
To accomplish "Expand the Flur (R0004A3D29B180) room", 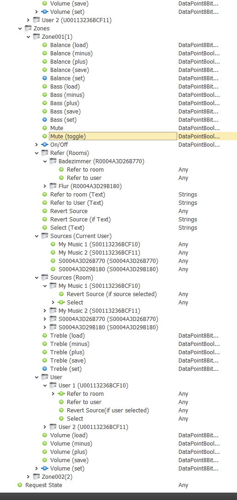I will click(x=45, y=186).
